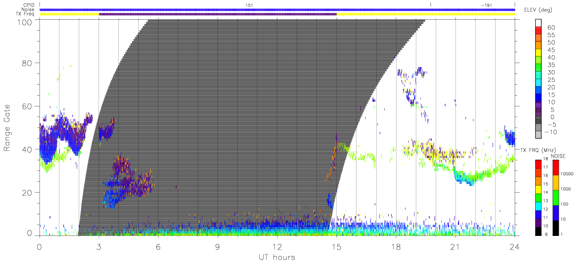Click the 'Range Gate' axis title

[x=8, y=127]
